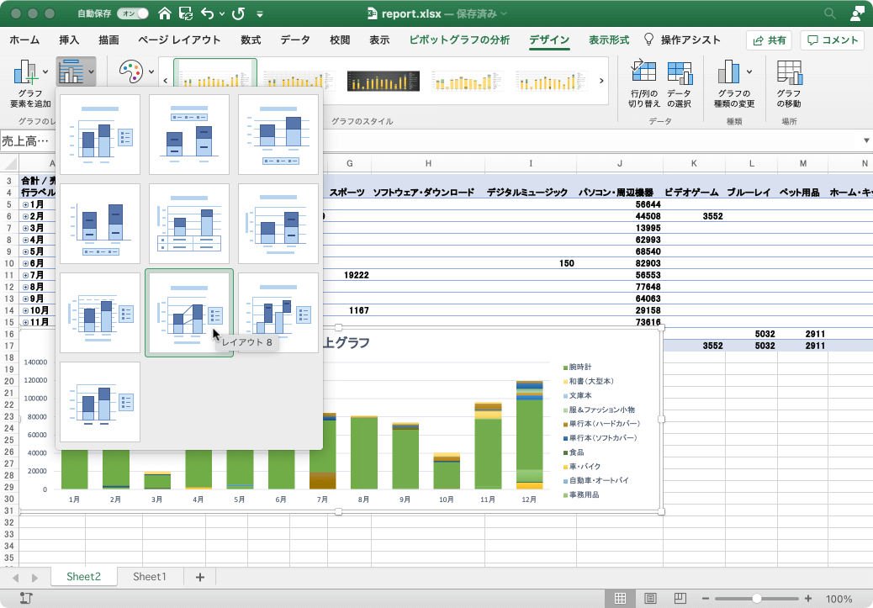Open the ホーム ribbon tab

click(24, 40)
